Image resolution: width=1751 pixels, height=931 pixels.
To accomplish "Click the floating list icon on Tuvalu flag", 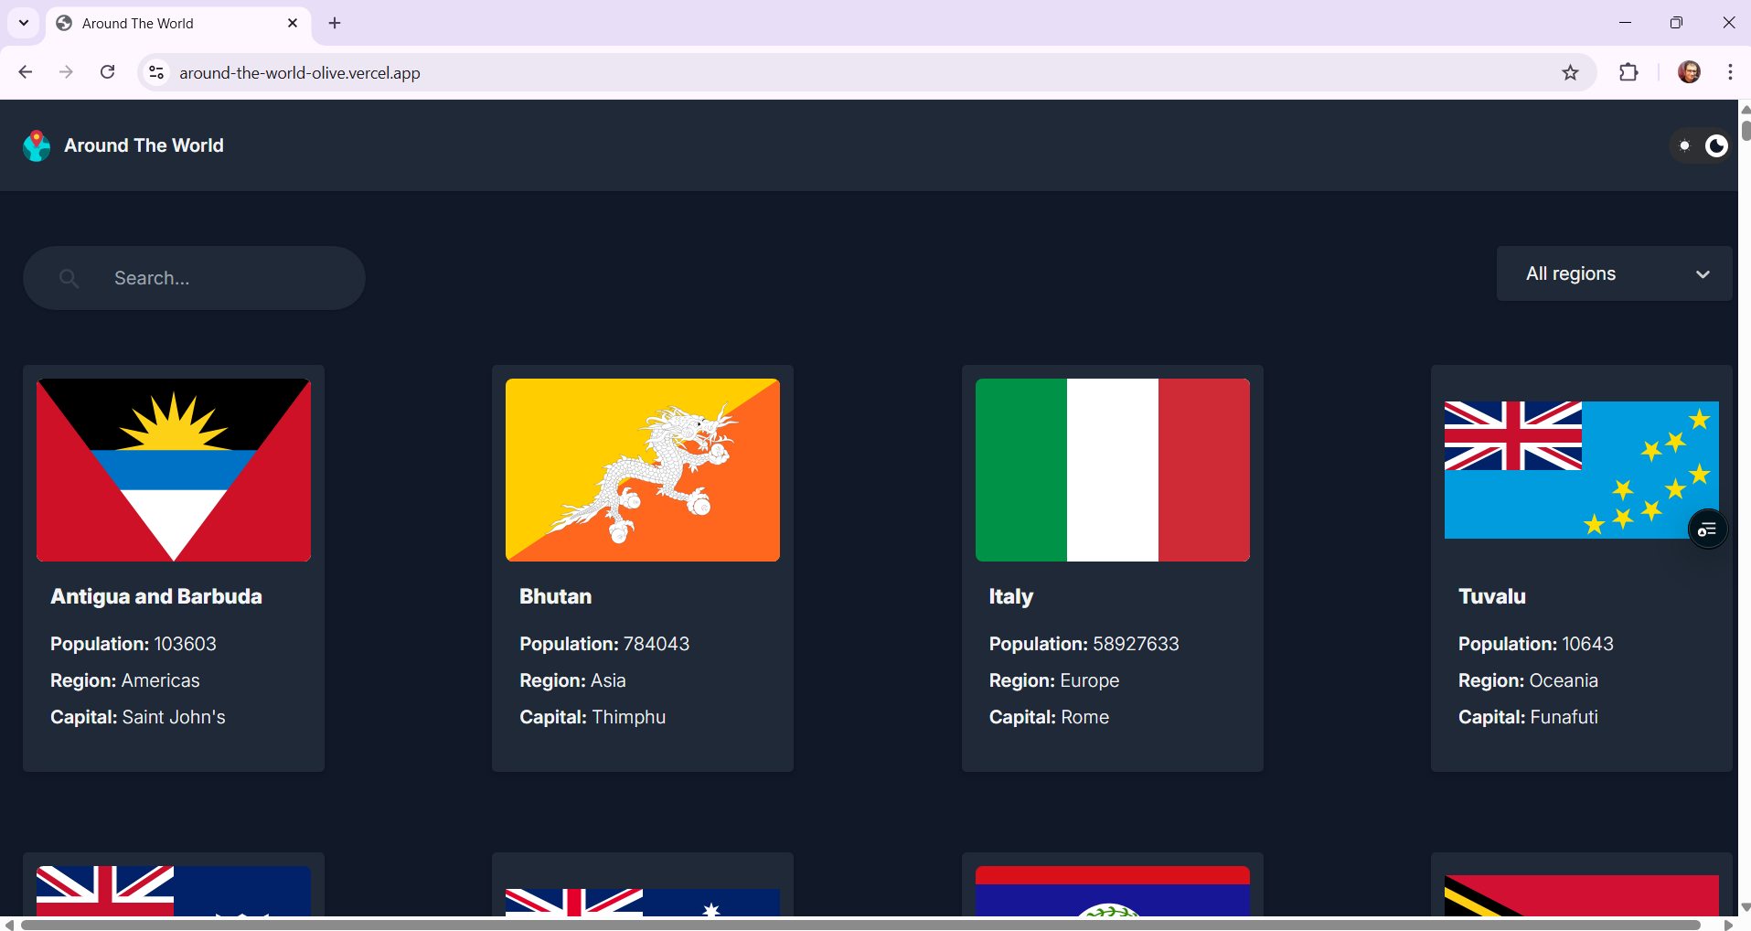I will (x=1707, y=530).
